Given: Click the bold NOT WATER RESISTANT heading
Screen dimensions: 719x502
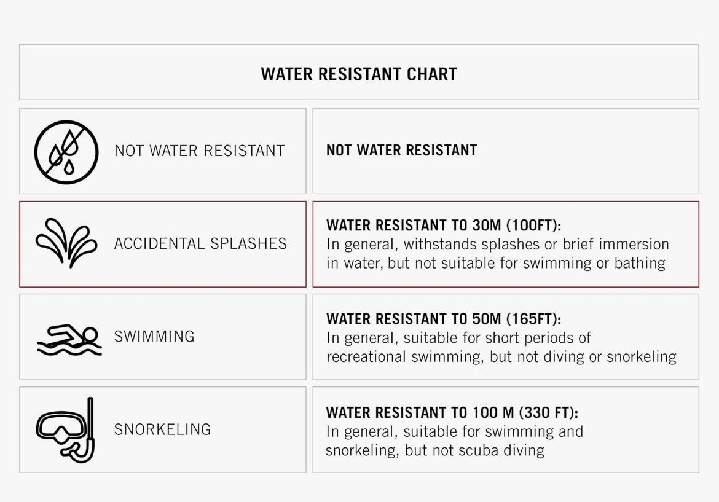Looking at the screenshot, I should click(x=402, y=150).
